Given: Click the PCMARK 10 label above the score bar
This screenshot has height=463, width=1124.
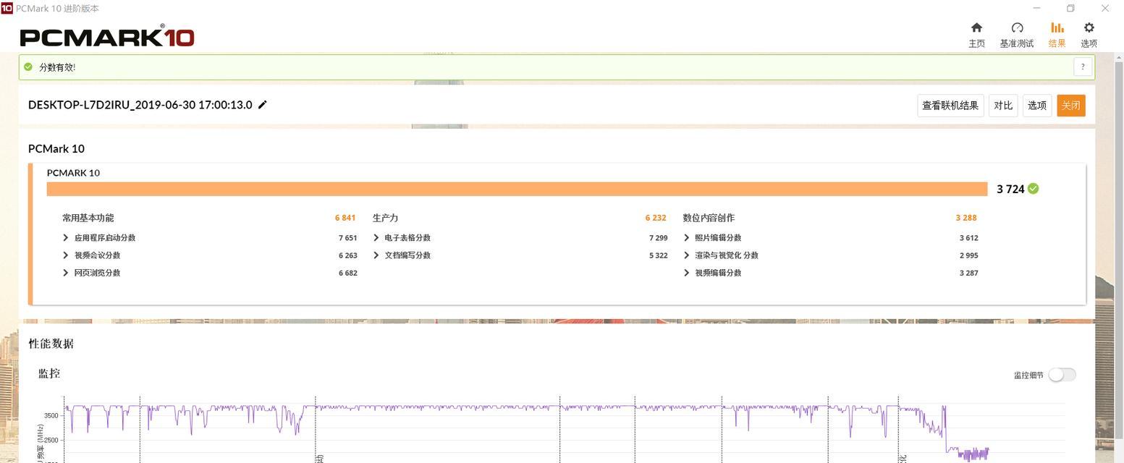Looking at the screenshot, I should (73, 173).
